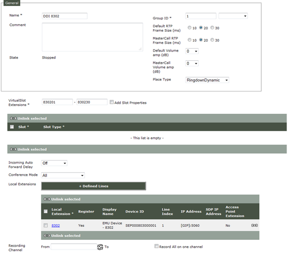Viewport: 288px width, 253px height.
Task: Click the EMU Device - 8302 display name
Action: [x=112, y=225]
